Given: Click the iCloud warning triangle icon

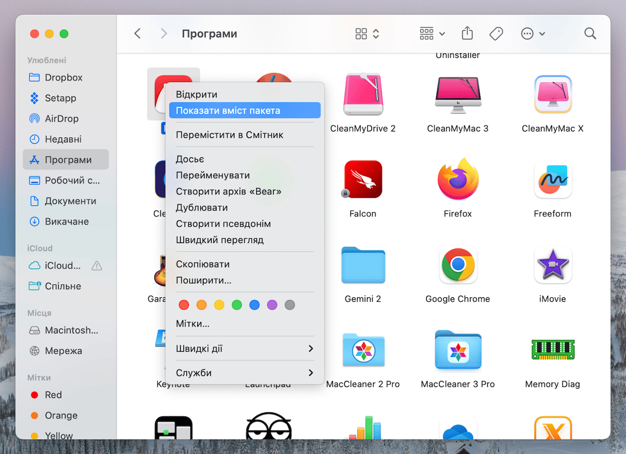Looking at the screenshot, I should point(96,266).
